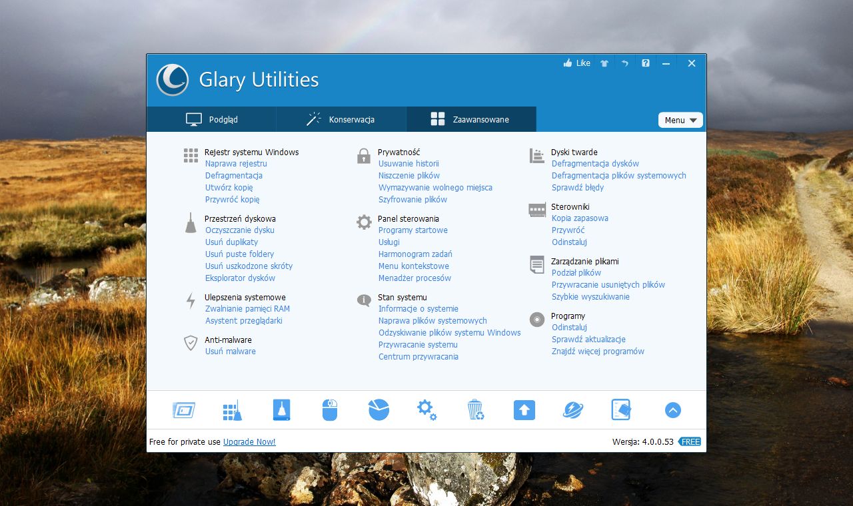Screen dimensions: 853x506
Task: Open the disk space pie chart icon
Action: 379,409
